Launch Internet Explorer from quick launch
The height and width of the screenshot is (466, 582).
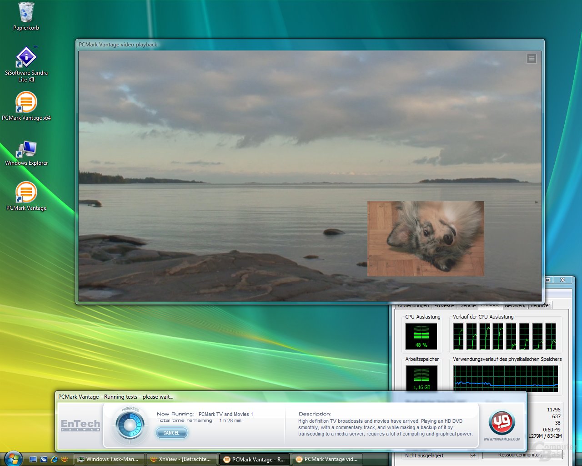(x=55, y=460)
